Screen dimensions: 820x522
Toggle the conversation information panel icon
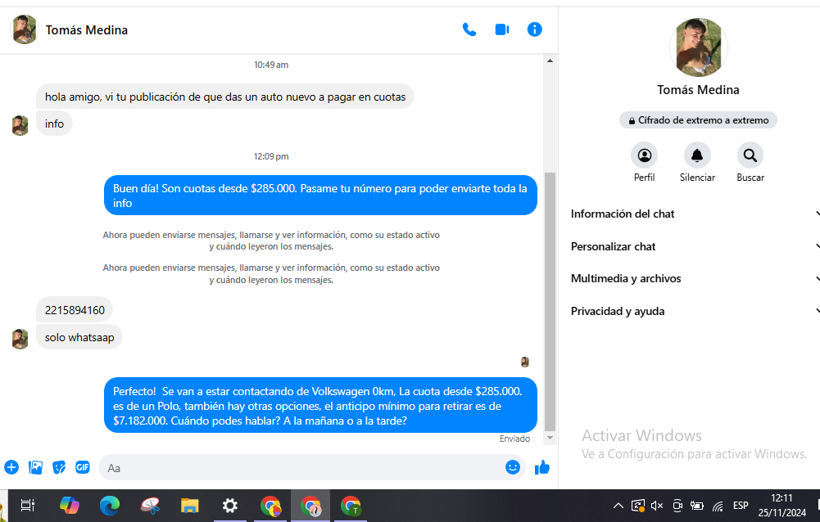pos(535,29)
